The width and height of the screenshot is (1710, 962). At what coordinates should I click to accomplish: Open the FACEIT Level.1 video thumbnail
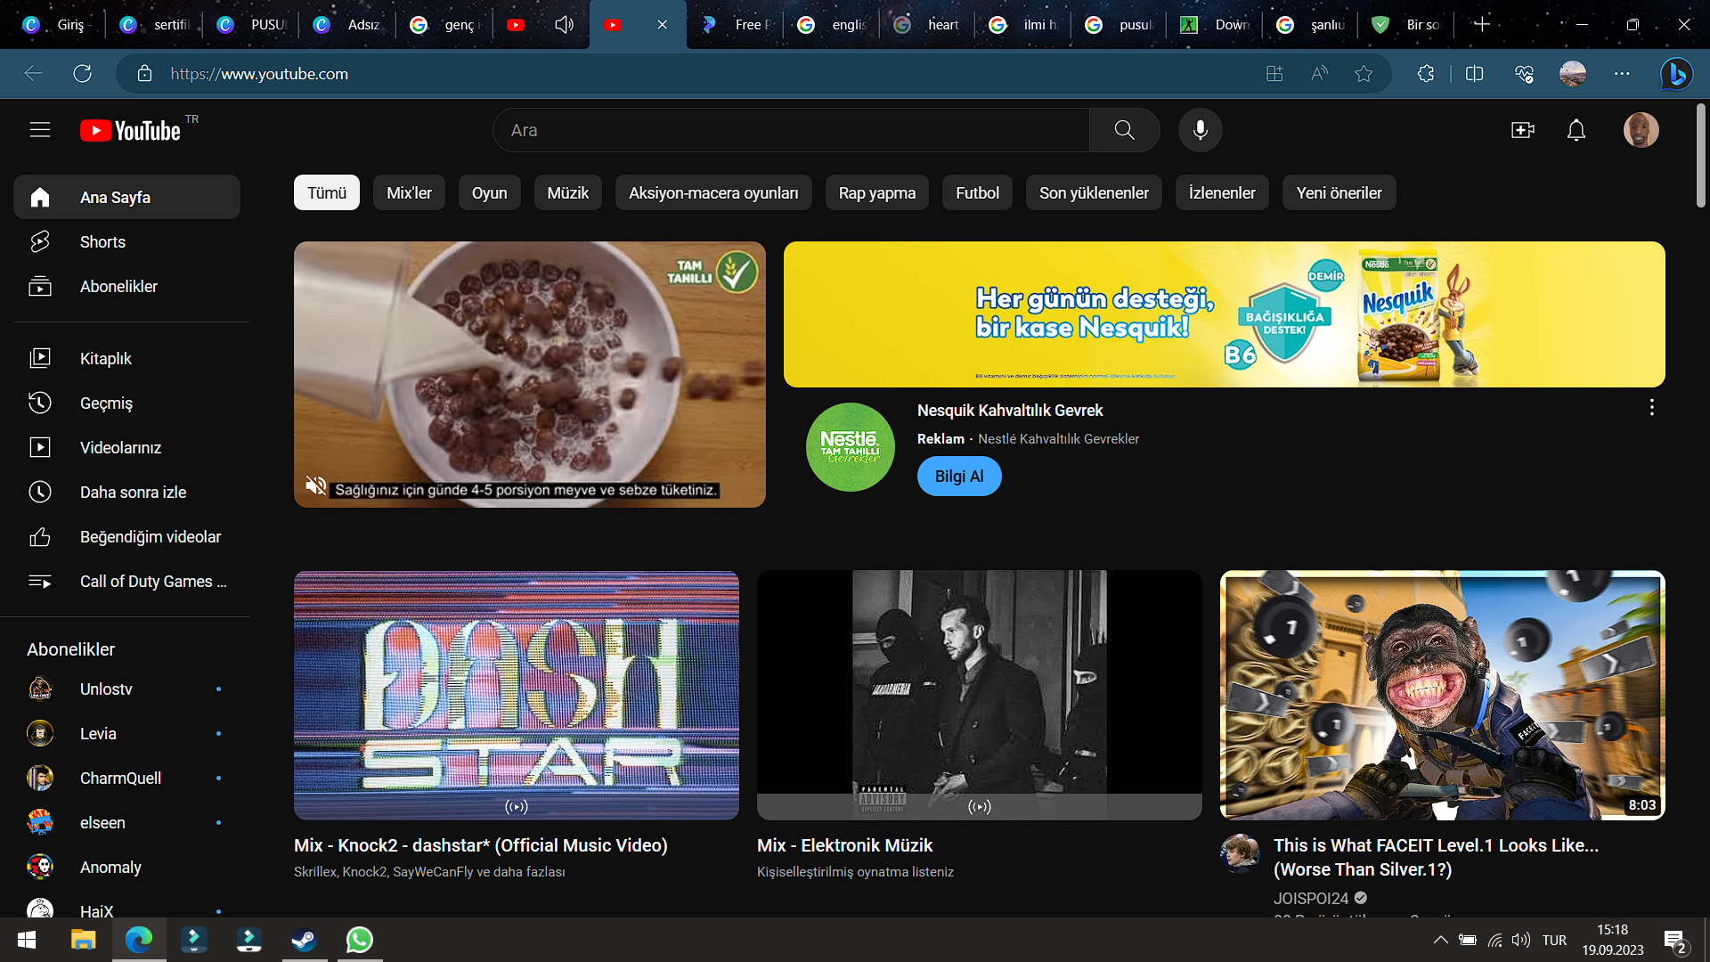[1442, 695]
